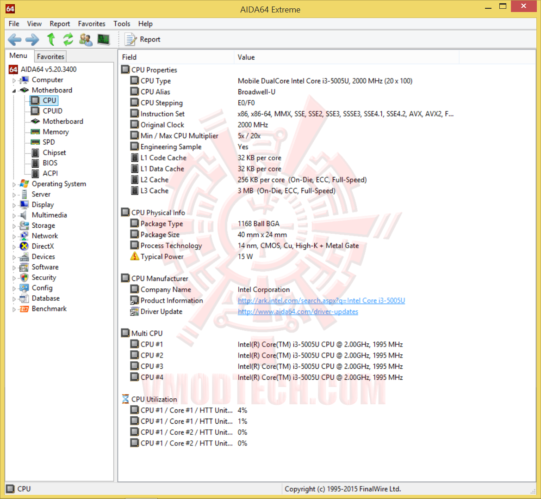
Task: Select the Motherboard sub-item under Motherboard
Action: [x=63, y=122]
